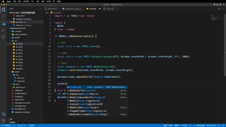Click the split editor icon

[x=219, y=8]
